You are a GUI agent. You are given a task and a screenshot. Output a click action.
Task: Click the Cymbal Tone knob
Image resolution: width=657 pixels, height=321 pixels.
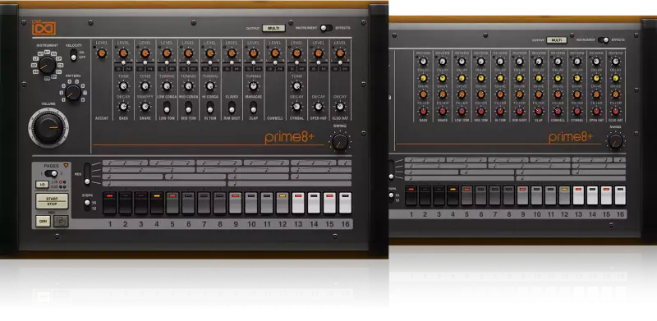pos(296,86)
